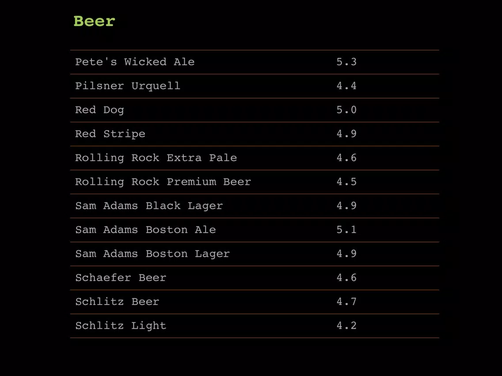Click the 4.7 value next to Schlitz Beer
Screen dimensions: 502x376
pyautogui.click(x=346, y=301)
